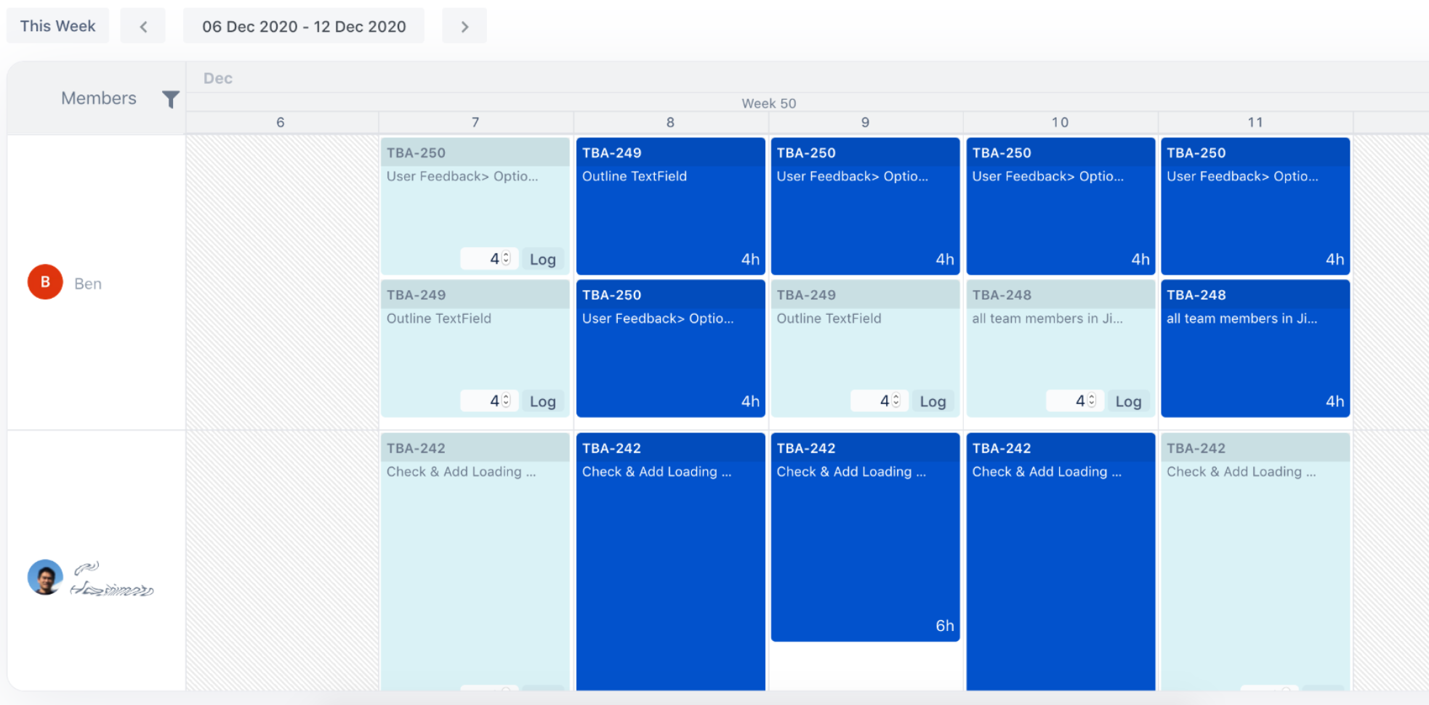Click the day 7 column header
The width and height of the screenshot is (1429, 705).
pyautogui.click(x=475, y=122)
